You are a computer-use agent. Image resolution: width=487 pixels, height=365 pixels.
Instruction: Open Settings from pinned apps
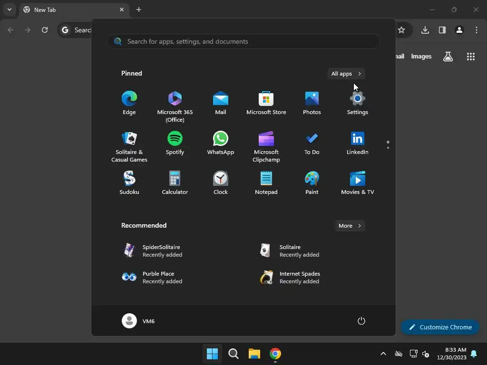358,103
